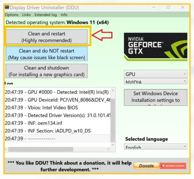The image size is (194, 179).
Task: Open the Info menu
Action: pyautogui.click(x=64, y=15)
